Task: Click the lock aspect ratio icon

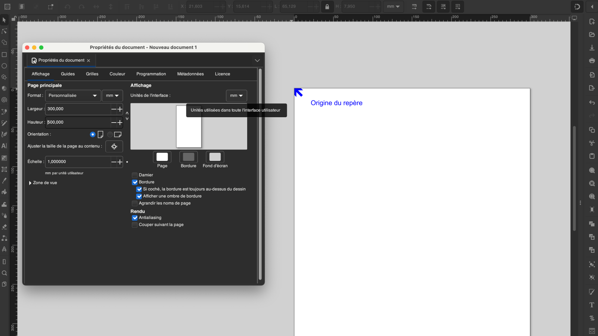Action: [x=327, y=7]
